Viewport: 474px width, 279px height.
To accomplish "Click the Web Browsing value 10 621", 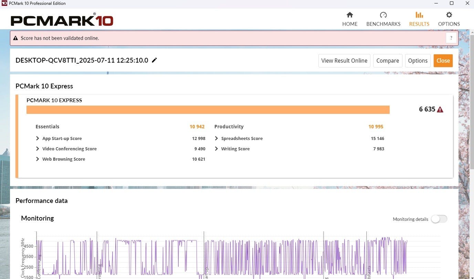I will pyautogui.click(x=199, y=159).
